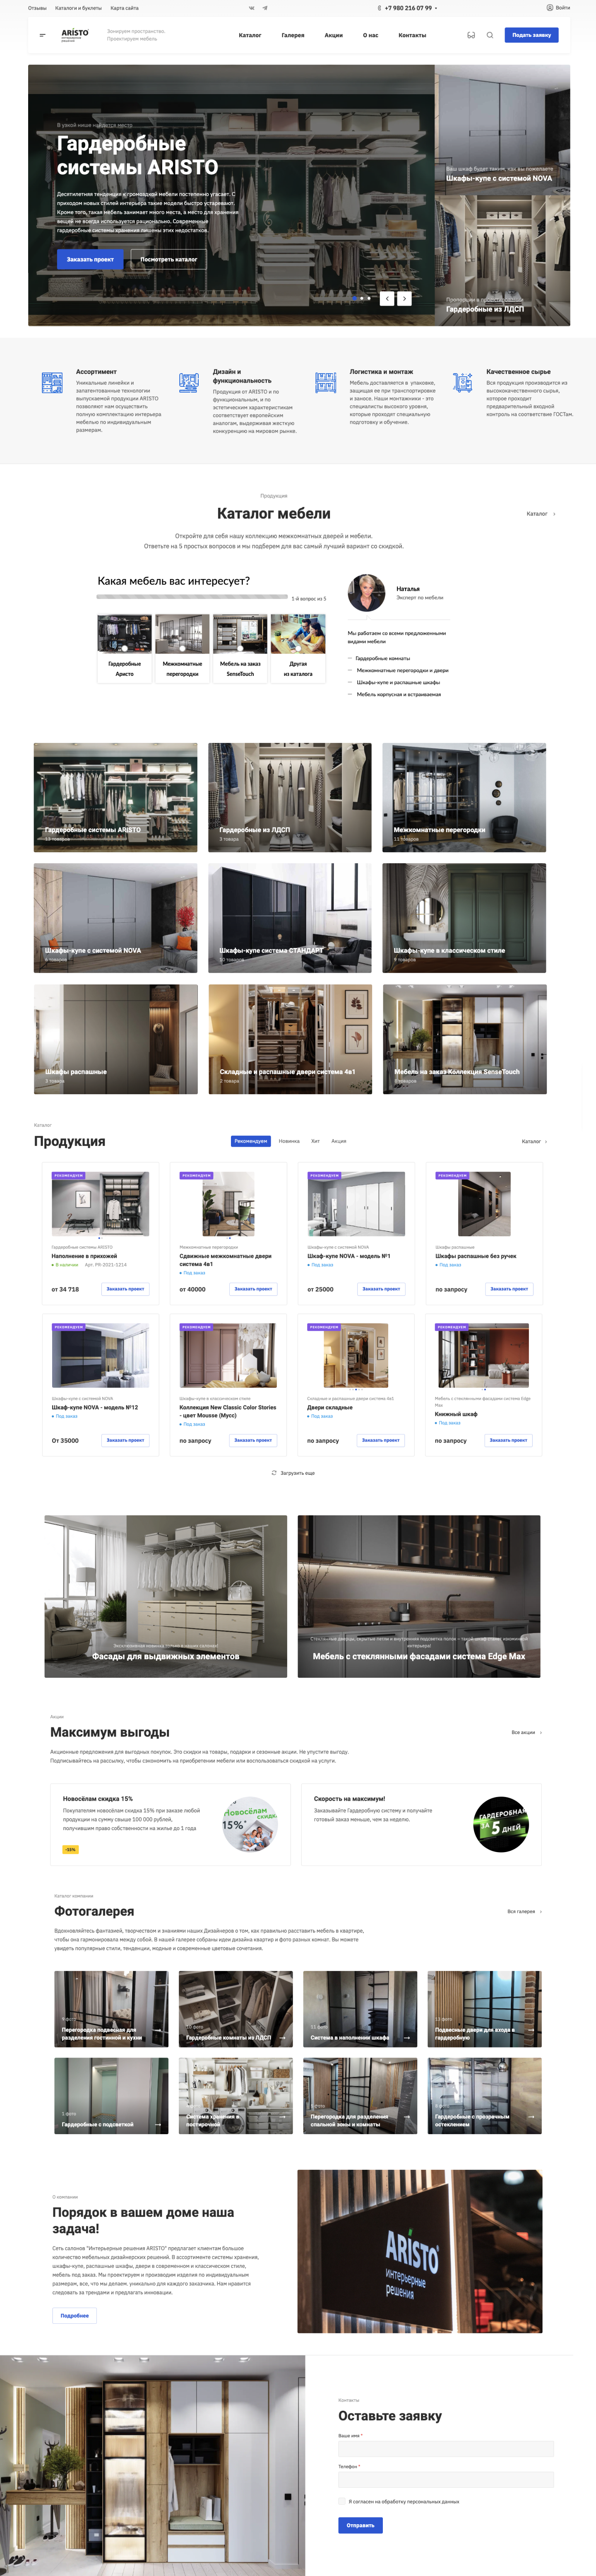
Task: Expand the phone number dropdown arrow
Action: click(x=436, y=8)
